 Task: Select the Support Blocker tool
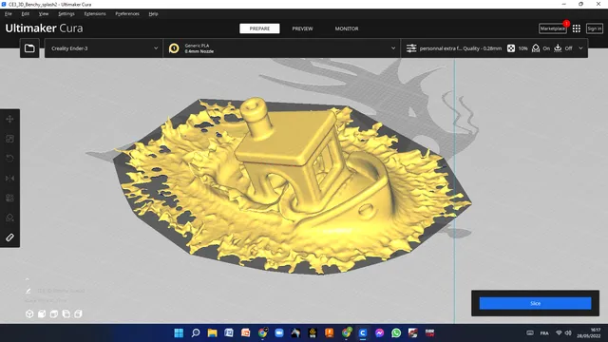(10, 218)
